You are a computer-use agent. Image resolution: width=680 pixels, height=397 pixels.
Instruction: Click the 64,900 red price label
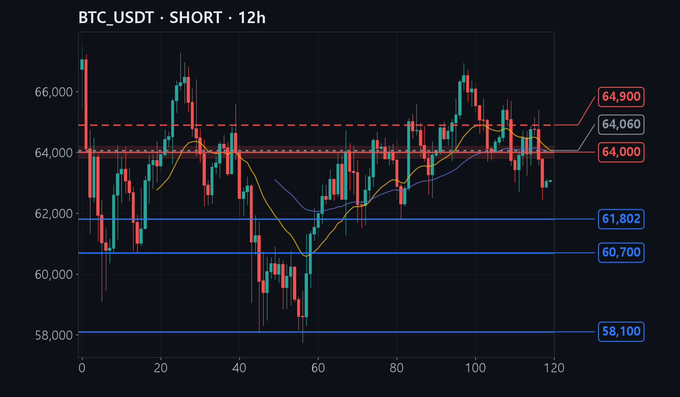(x=621, y=97)
